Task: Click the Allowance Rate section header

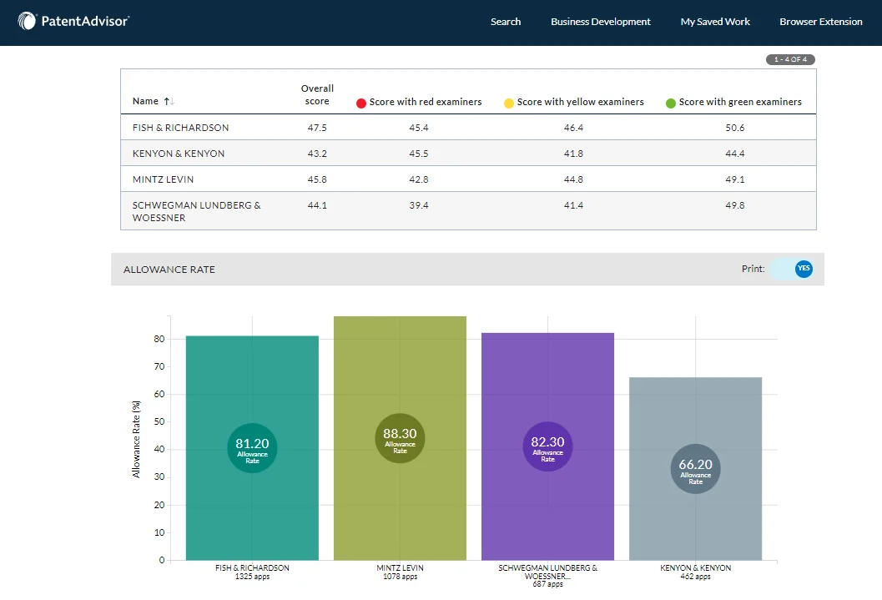Action: [x=169, y=270]
